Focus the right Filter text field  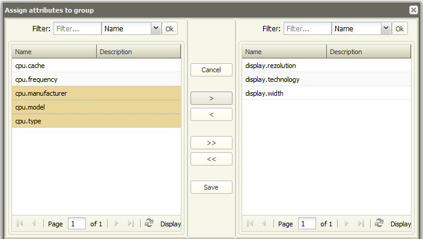click(x=308, y=28)
